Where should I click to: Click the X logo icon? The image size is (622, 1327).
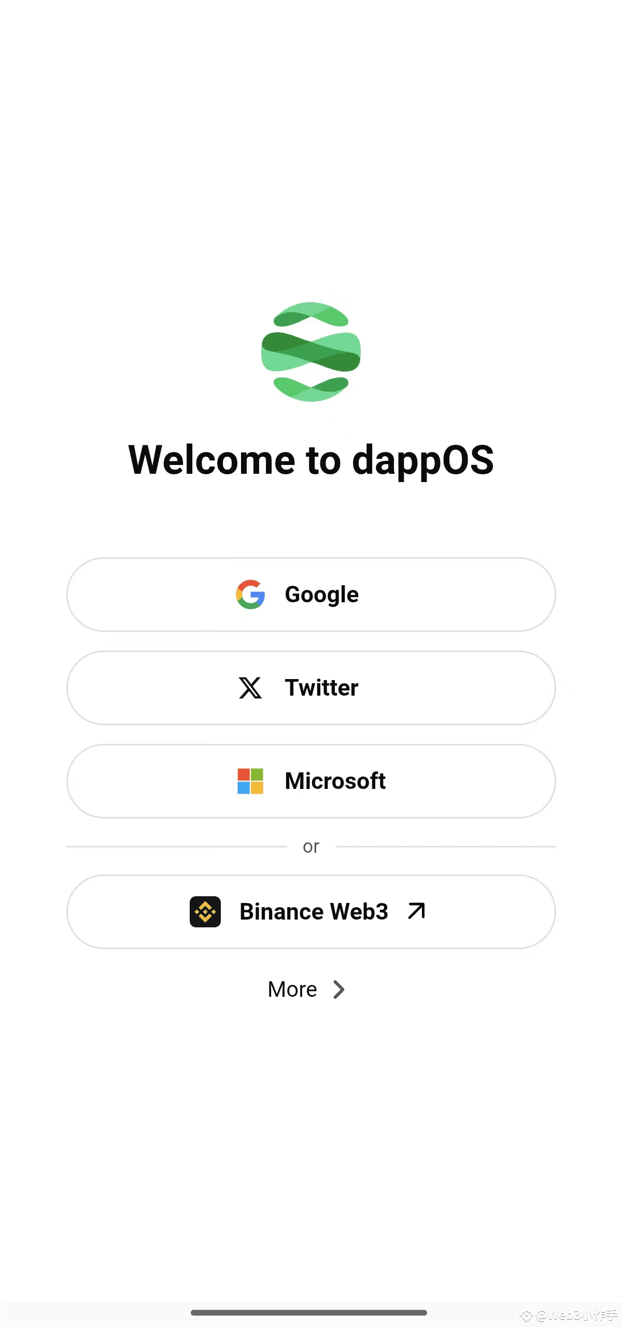pyautogui.click(x=250, y=688)
